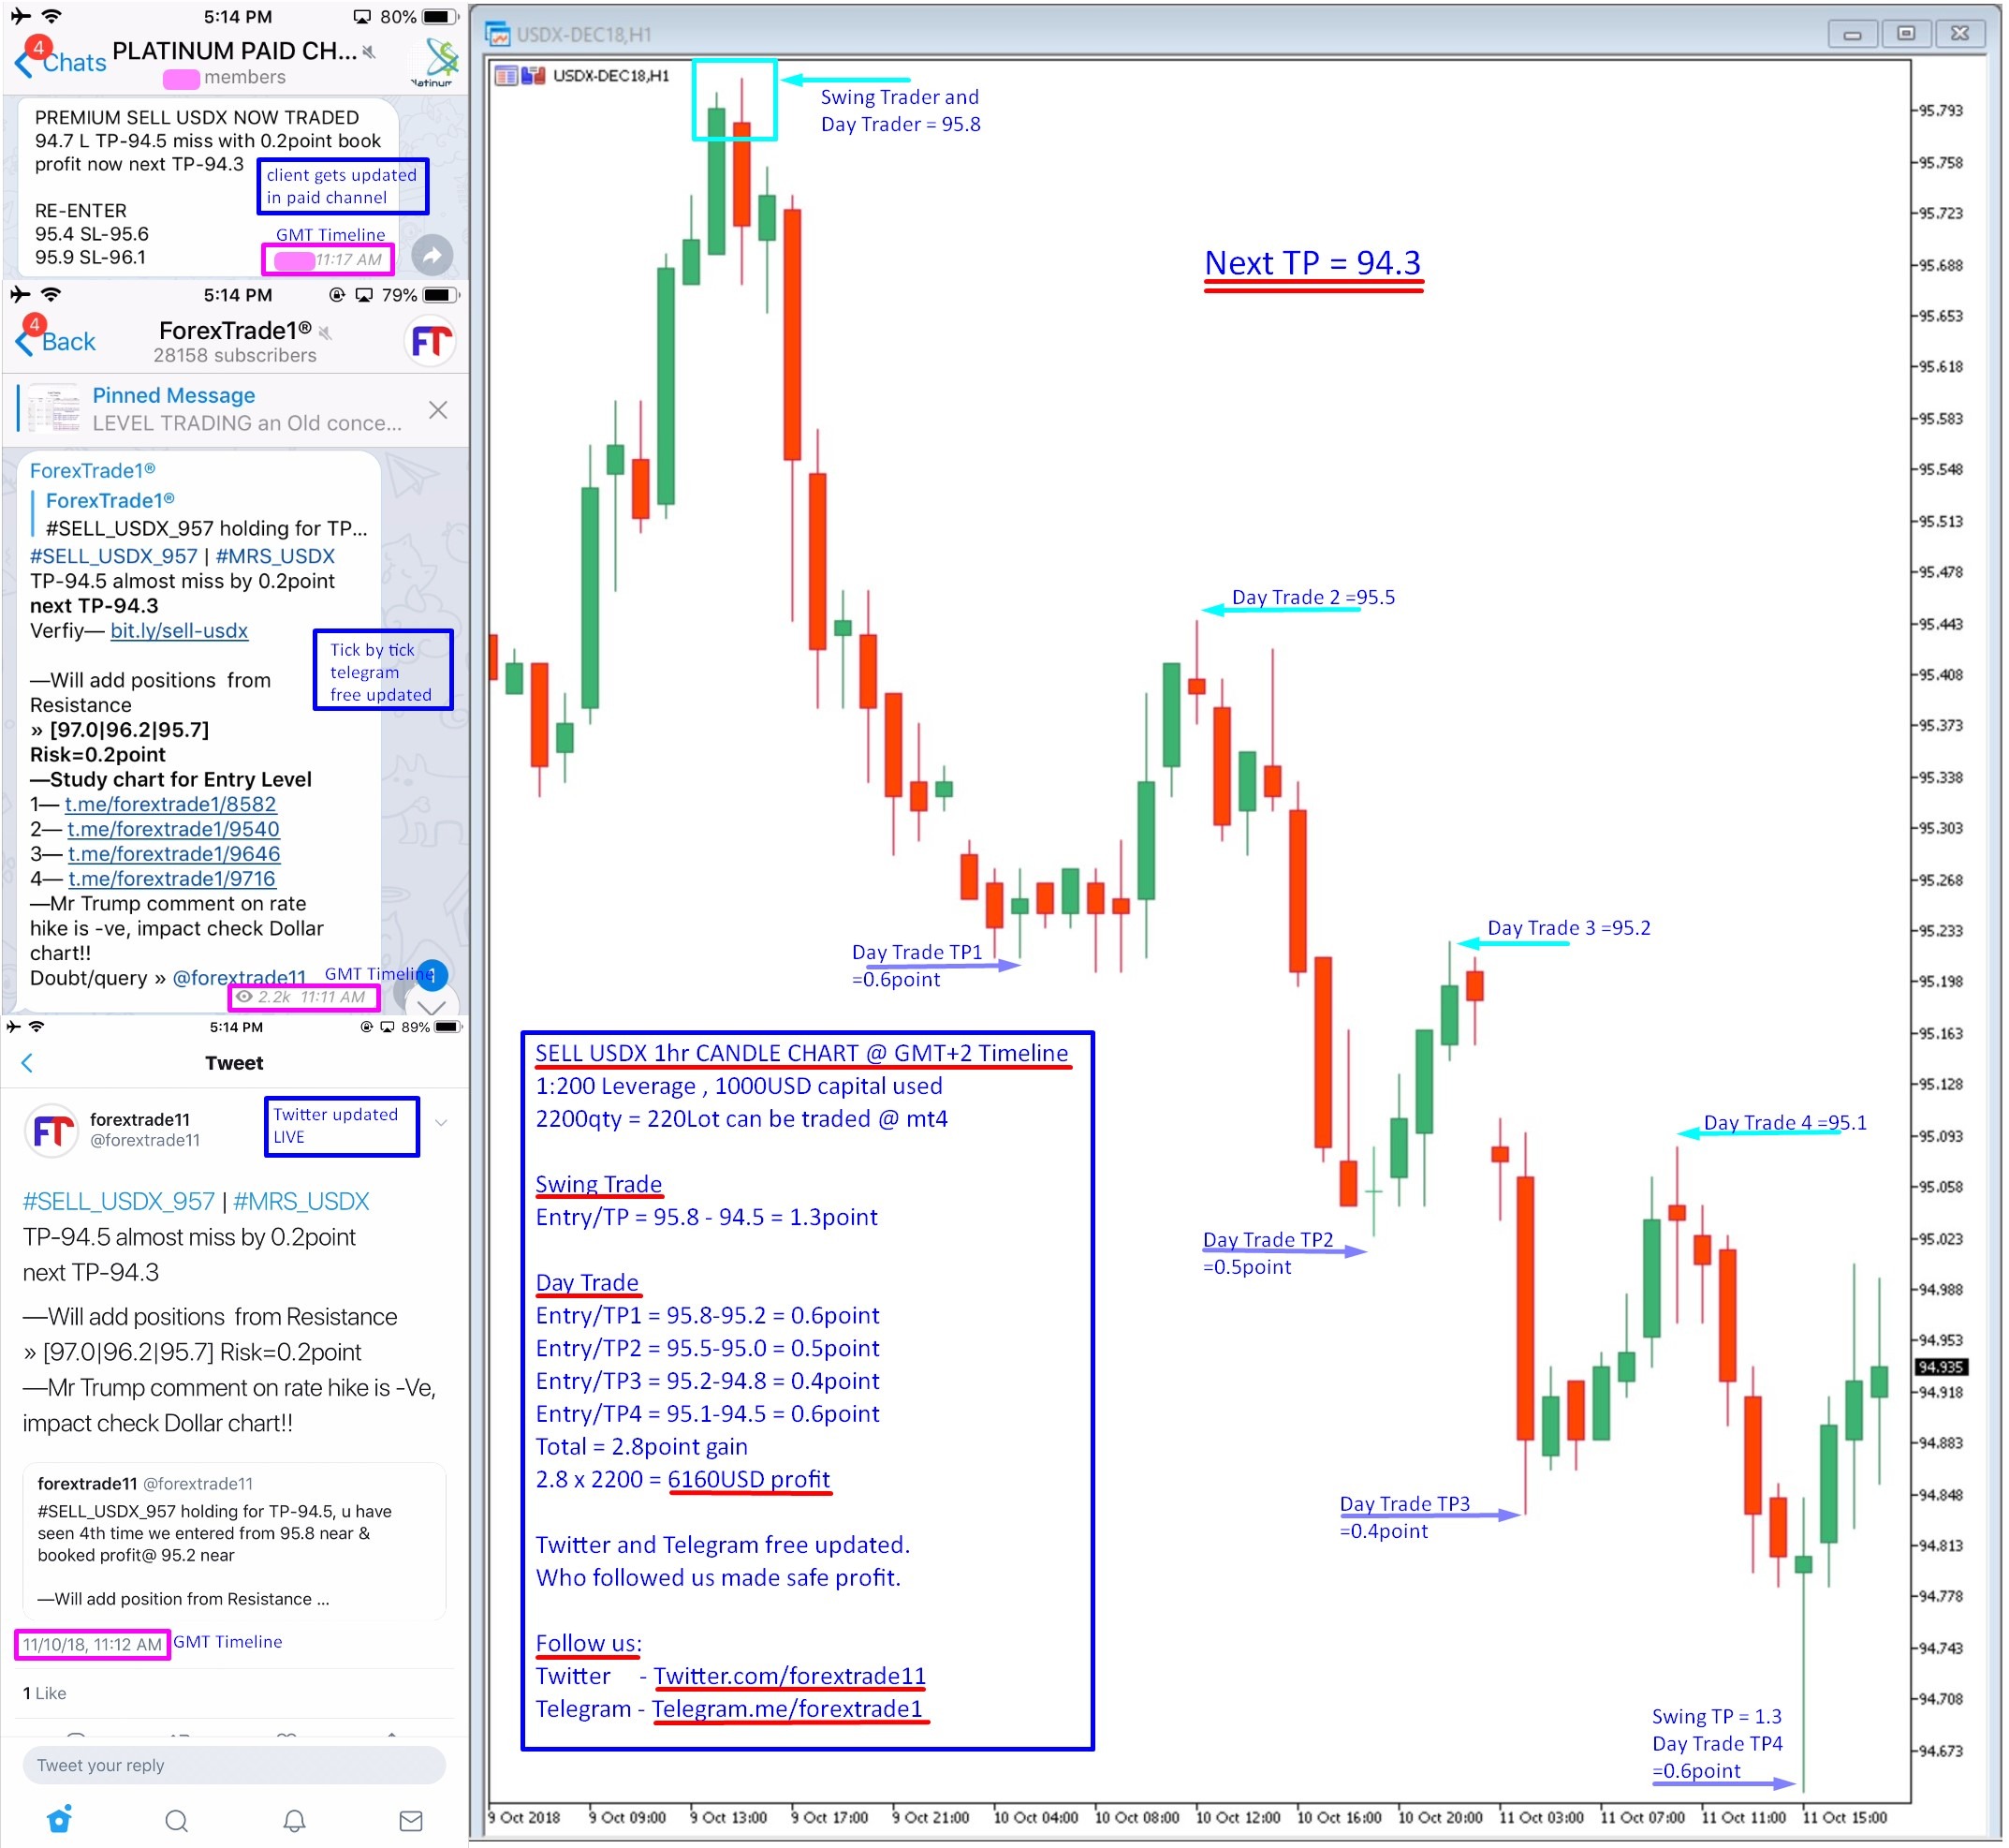Tap the tweet timestamp 11/10/18, 11:12 AM
The image size is (2009, 1848).
click(x=92, y=1645)
